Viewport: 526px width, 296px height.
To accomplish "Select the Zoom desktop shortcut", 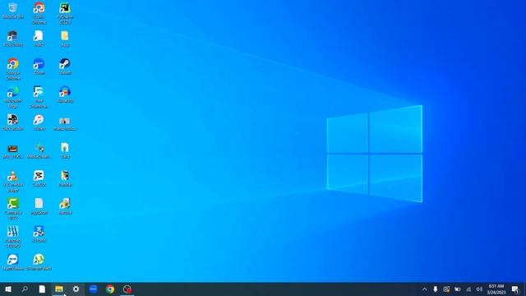I will (39, 66).
